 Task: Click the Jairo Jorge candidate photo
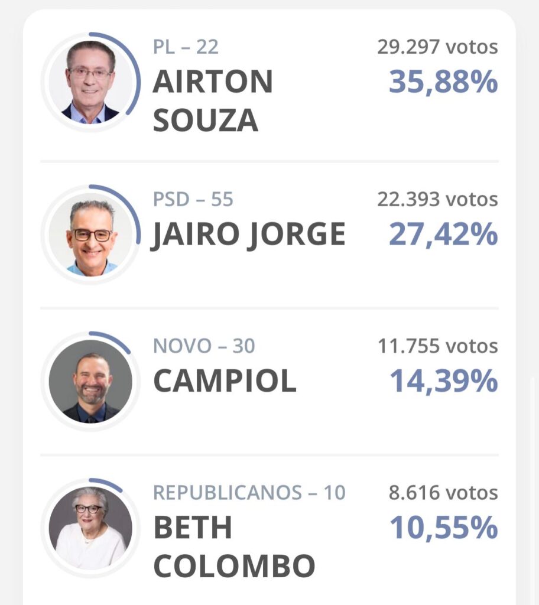[90, 235]
